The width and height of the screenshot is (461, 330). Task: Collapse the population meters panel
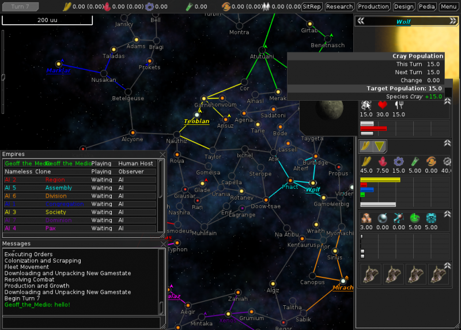pos(447,101)
